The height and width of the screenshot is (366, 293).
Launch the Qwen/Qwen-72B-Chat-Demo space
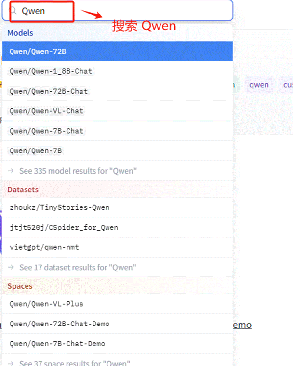click(59, 324)
